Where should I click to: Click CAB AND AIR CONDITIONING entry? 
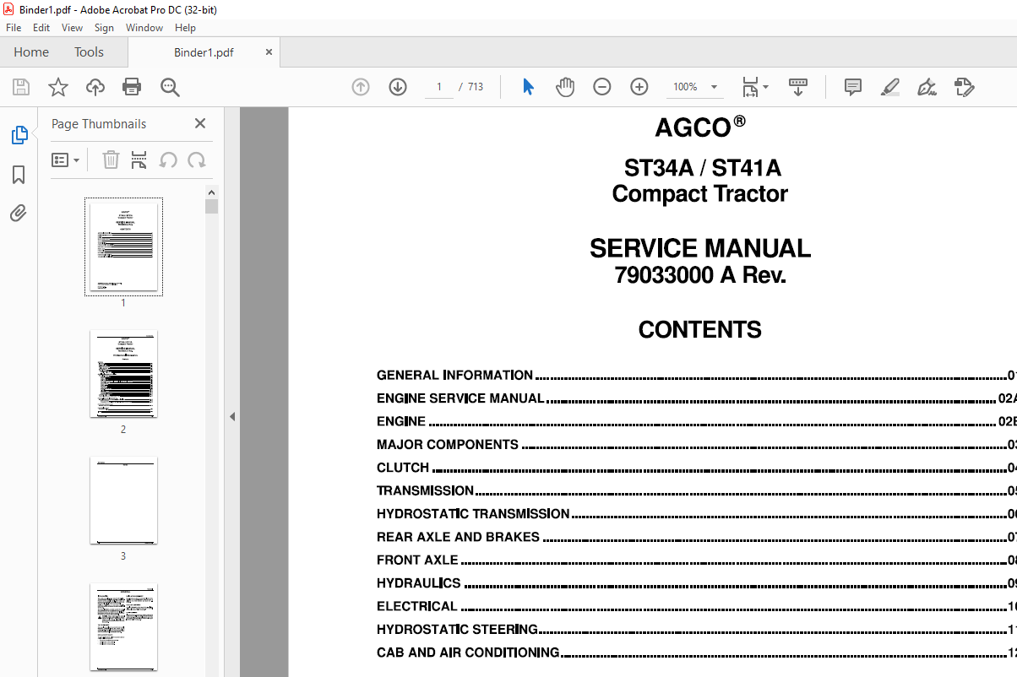(468, 653)
